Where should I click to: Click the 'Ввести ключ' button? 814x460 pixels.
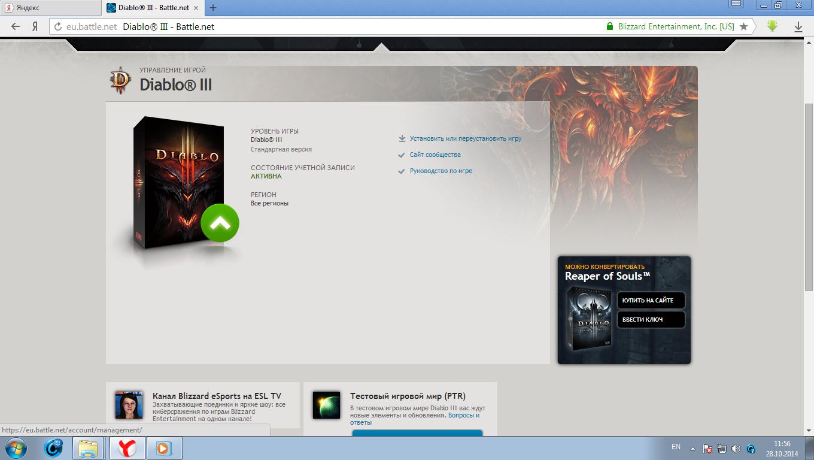tap(651, 319)
